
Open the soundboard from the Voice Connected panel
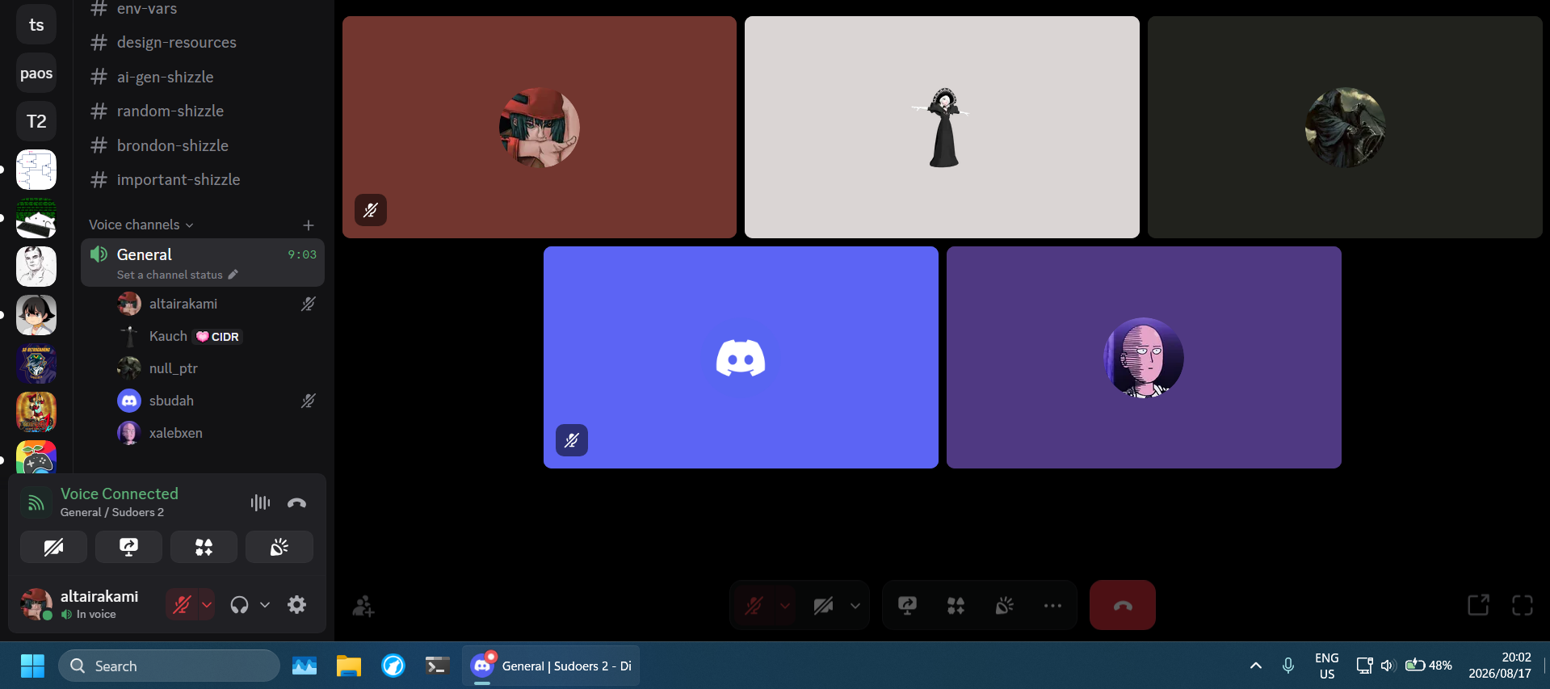click(279, 547)
